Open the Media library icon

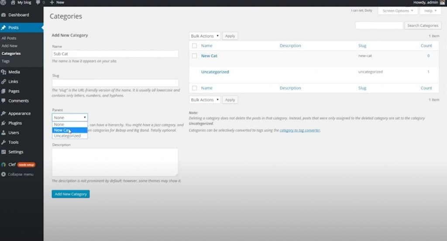[3, 72]
